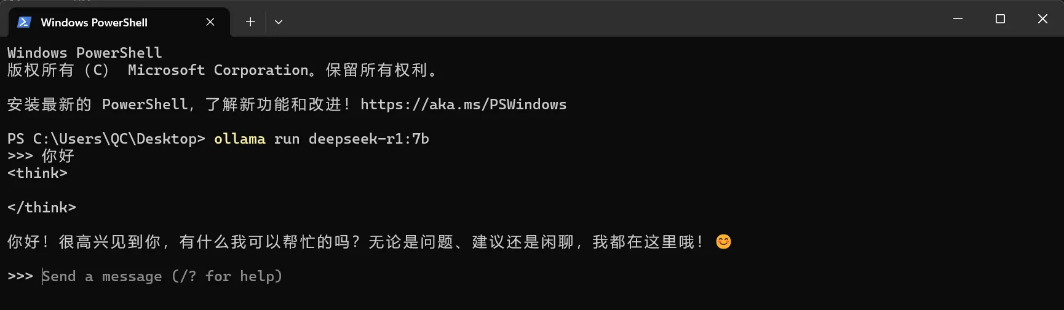The image size is (1064, 310).
Task: Open a new terminal tab with plus
Action: [x=250, y=22]
